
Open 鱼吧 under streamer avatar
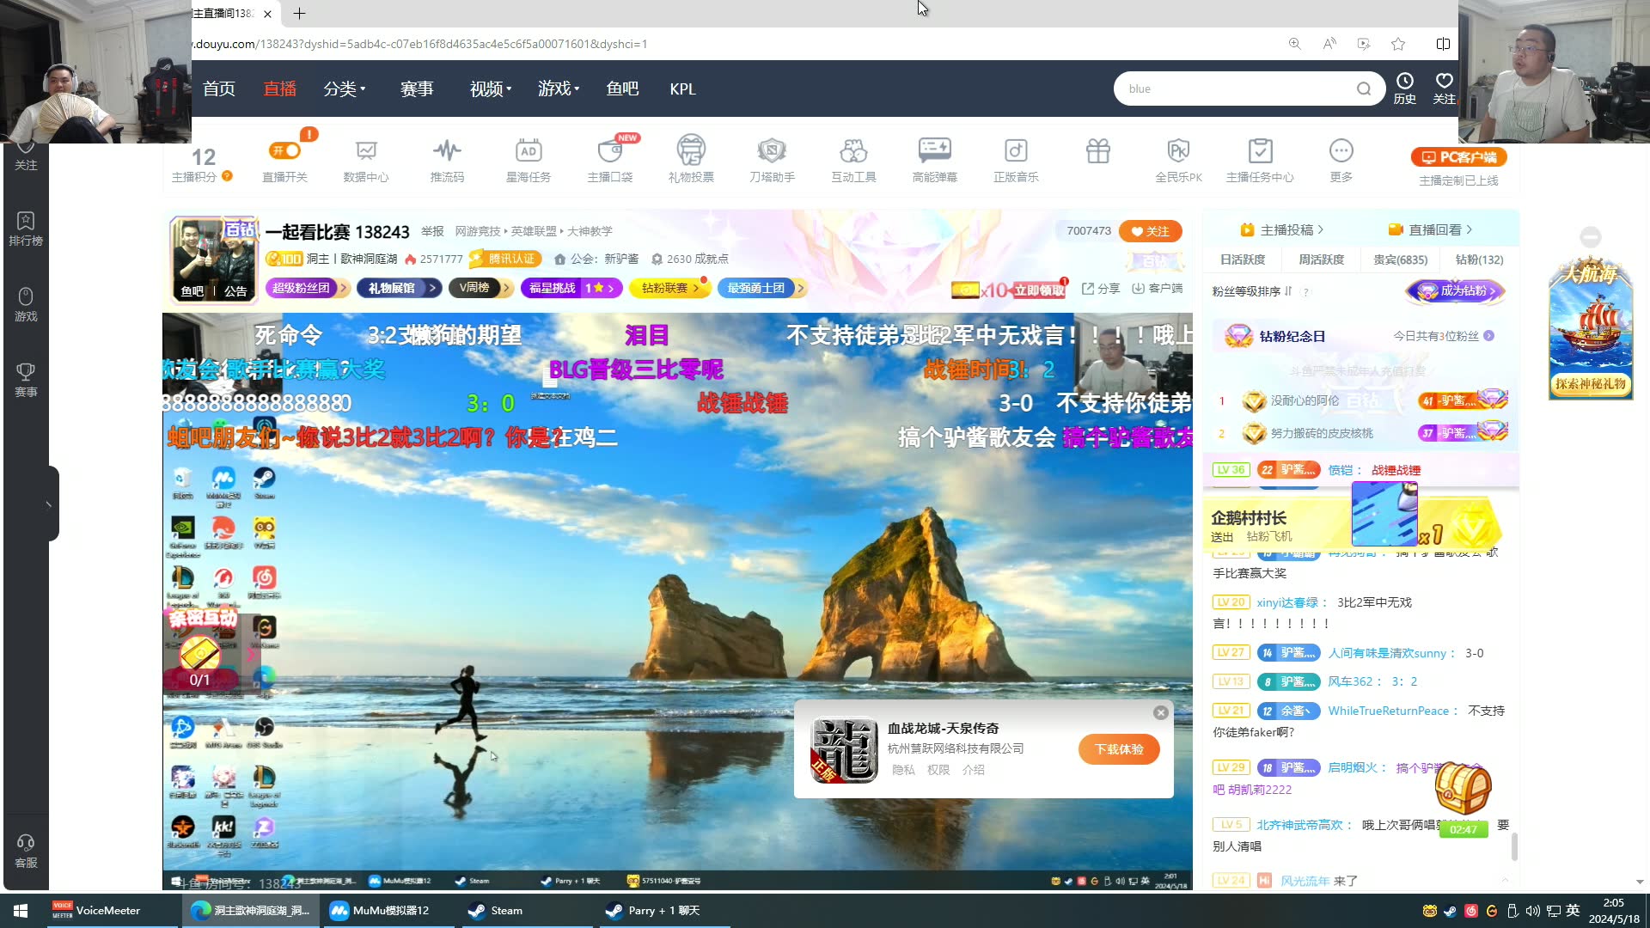[192, 291]
